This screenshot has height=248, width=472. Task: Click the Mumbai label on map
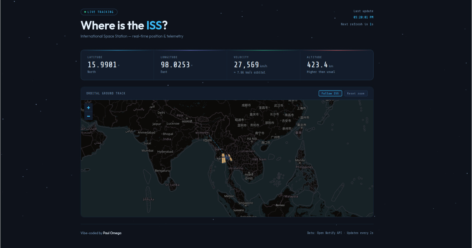coord(147,150)
